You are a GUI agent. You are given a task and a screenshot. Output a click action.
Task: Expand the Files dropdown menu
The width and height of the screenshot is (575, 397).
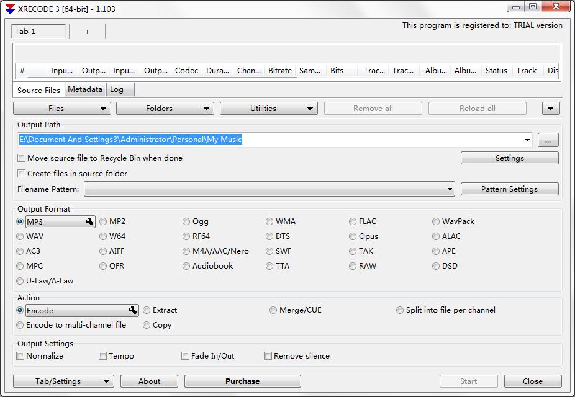tap(62, 109)
